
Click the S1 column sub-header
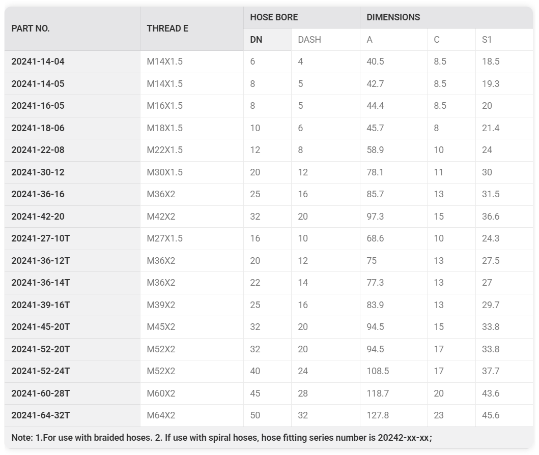point(487,40)
